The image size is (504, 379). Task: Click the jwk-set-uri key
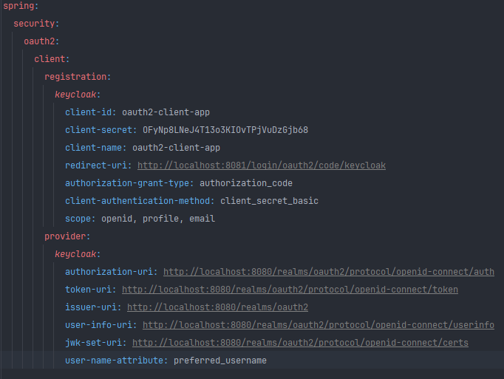click(x=94, y=342)
